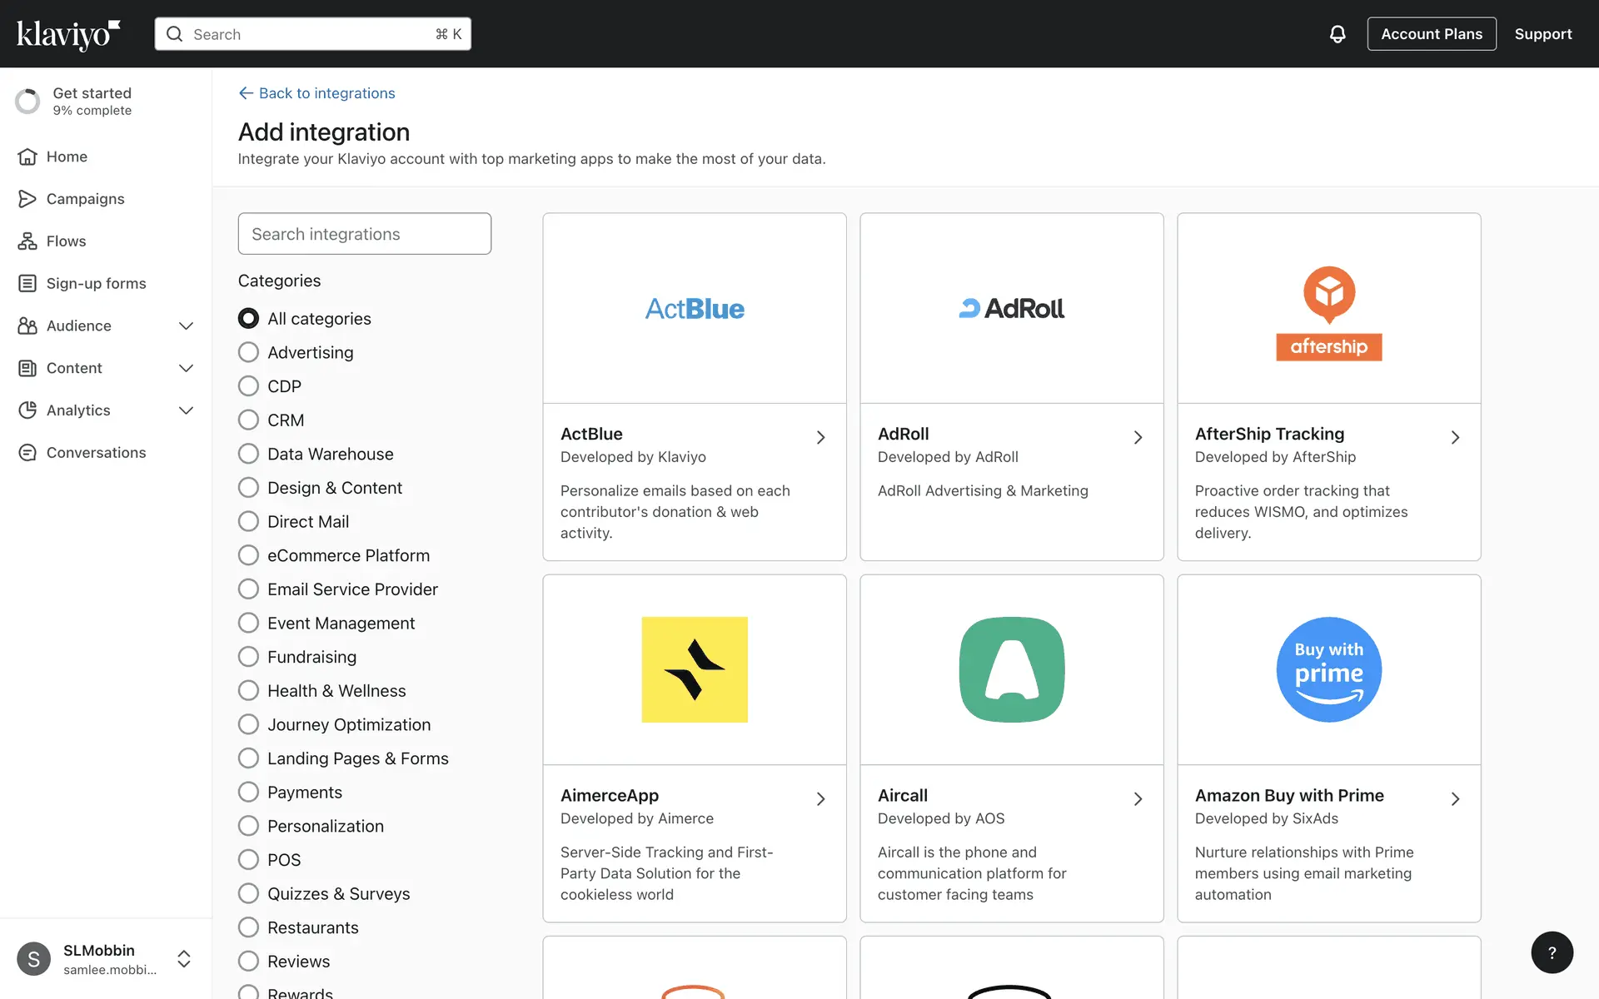Open the SLMobbin account switcher
Image resolution: width=1599 pixels, height=999 pixels.
184,959
